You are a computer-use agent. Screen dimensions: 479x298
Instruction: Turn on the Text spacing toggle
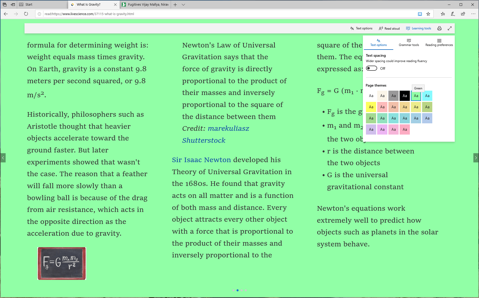tap(371, 68)
